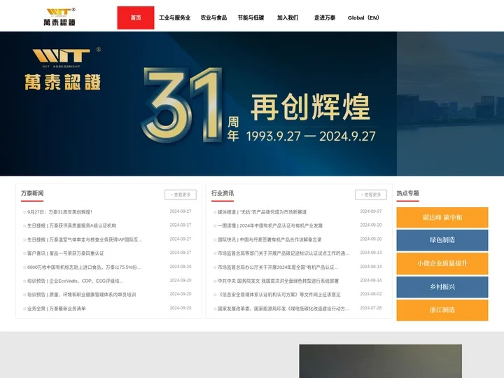The width and height of the screenshot is (504, 378).
Task: Click the 行业资讯 section heading
Action: click(223, 193)
